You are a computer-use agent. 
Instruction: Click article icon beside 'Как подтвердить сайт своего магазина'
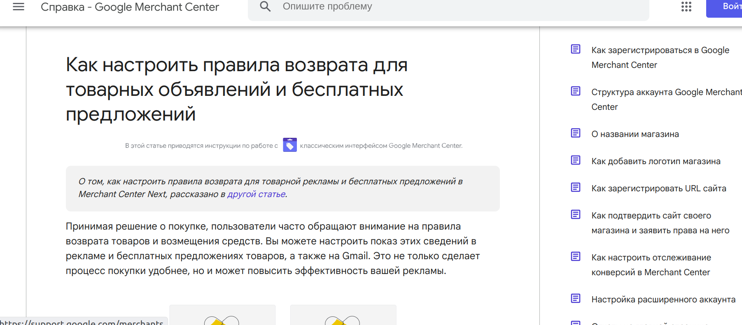(x=576, y=215)
